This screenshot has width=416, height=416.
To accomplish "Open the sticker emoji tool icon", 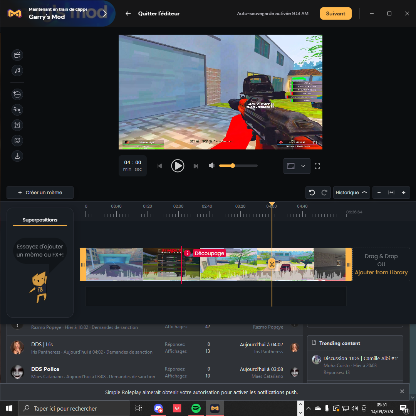I will (17, 140).
